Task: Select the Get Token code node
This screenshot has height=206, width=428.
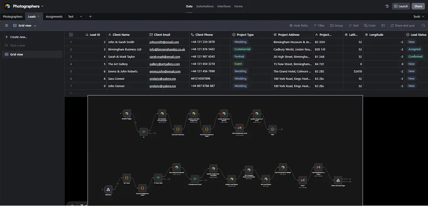Action: [127, 178]
